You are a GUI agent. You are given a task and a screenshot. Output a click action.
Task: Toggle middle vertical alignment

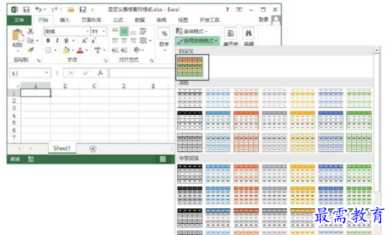click(124, 31)
